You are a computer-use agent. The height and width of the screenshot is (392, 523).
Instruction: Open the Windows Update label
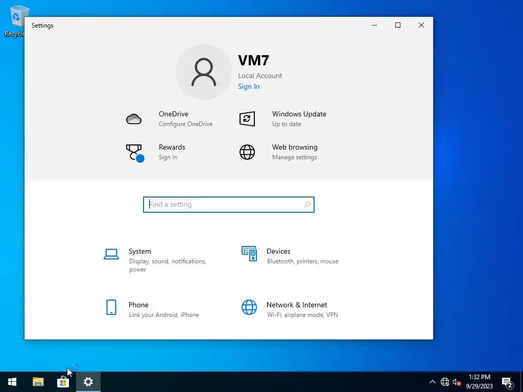coord(299,114)
